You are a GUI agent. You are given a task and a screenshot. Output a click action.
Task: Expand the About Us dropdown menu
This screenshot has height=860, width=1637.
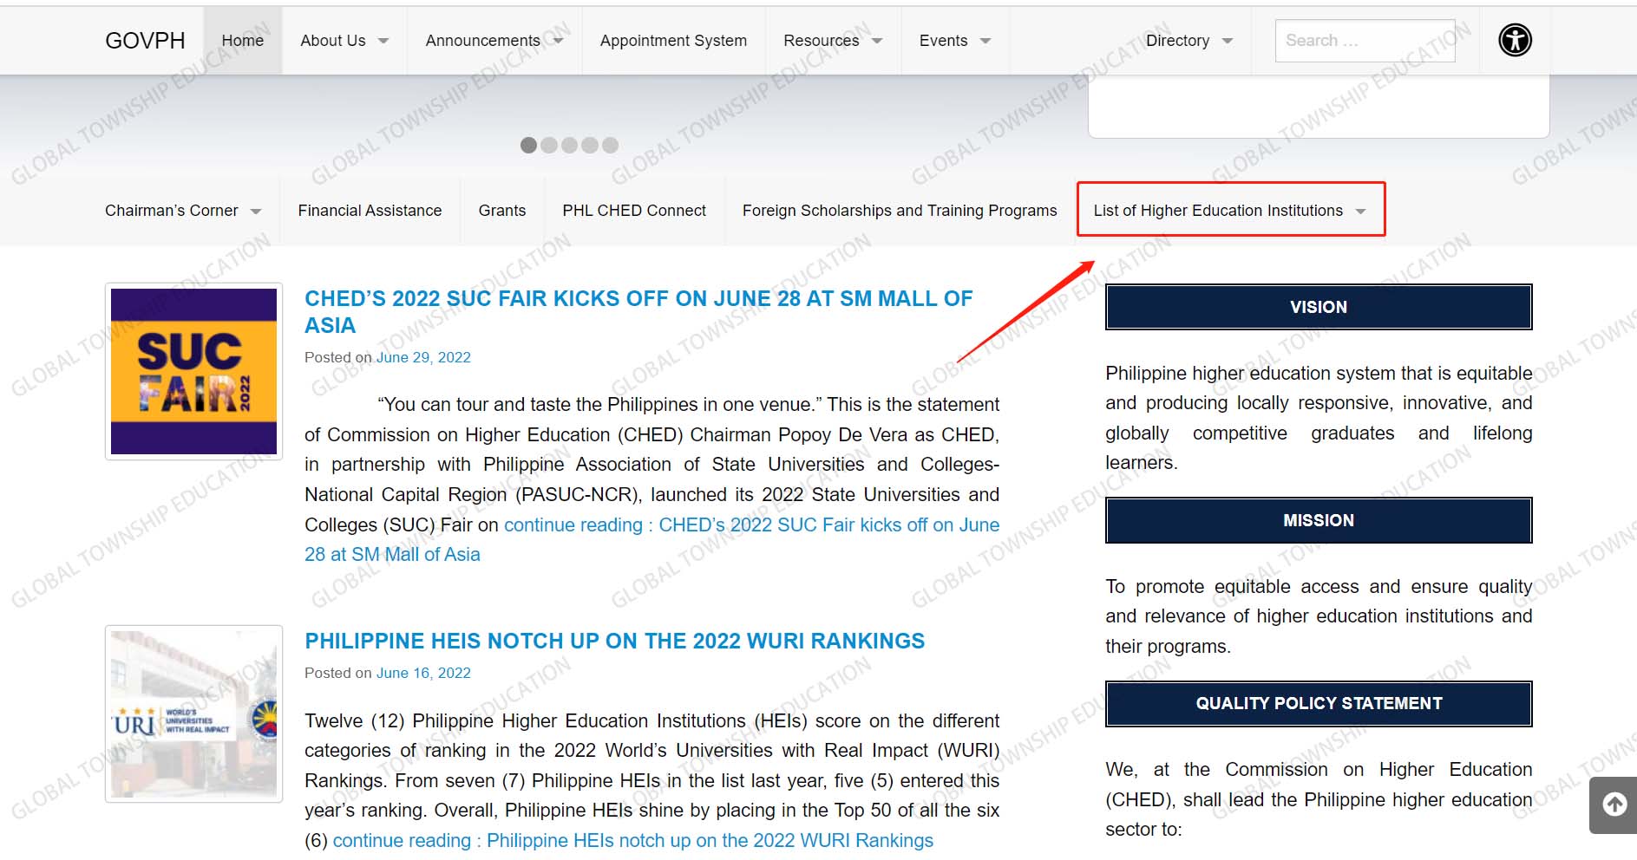tap(344, 41)
